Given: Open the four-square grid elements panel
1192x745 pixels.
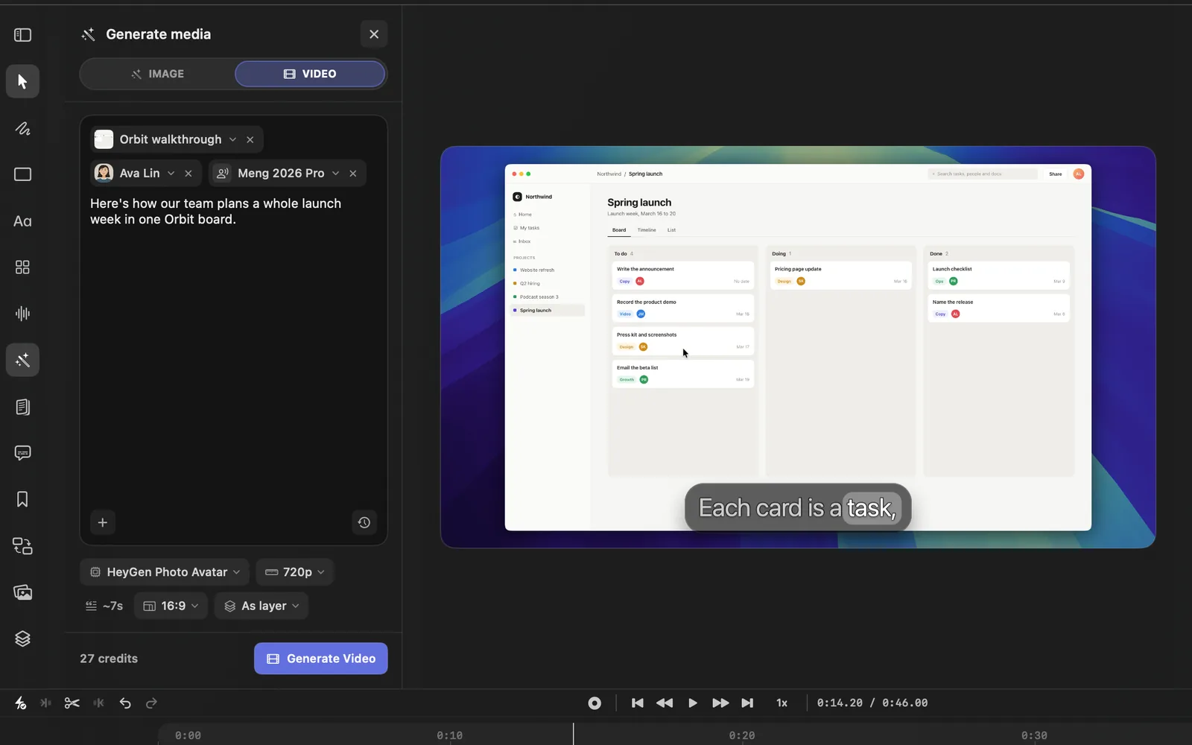Looking at the screenshot, I should tap(22, 267).
